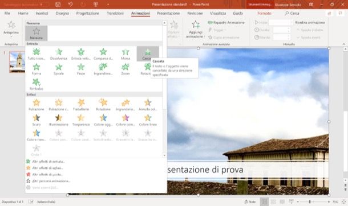Apply the Colore oggetto emphasis effect

coord(103,120)
